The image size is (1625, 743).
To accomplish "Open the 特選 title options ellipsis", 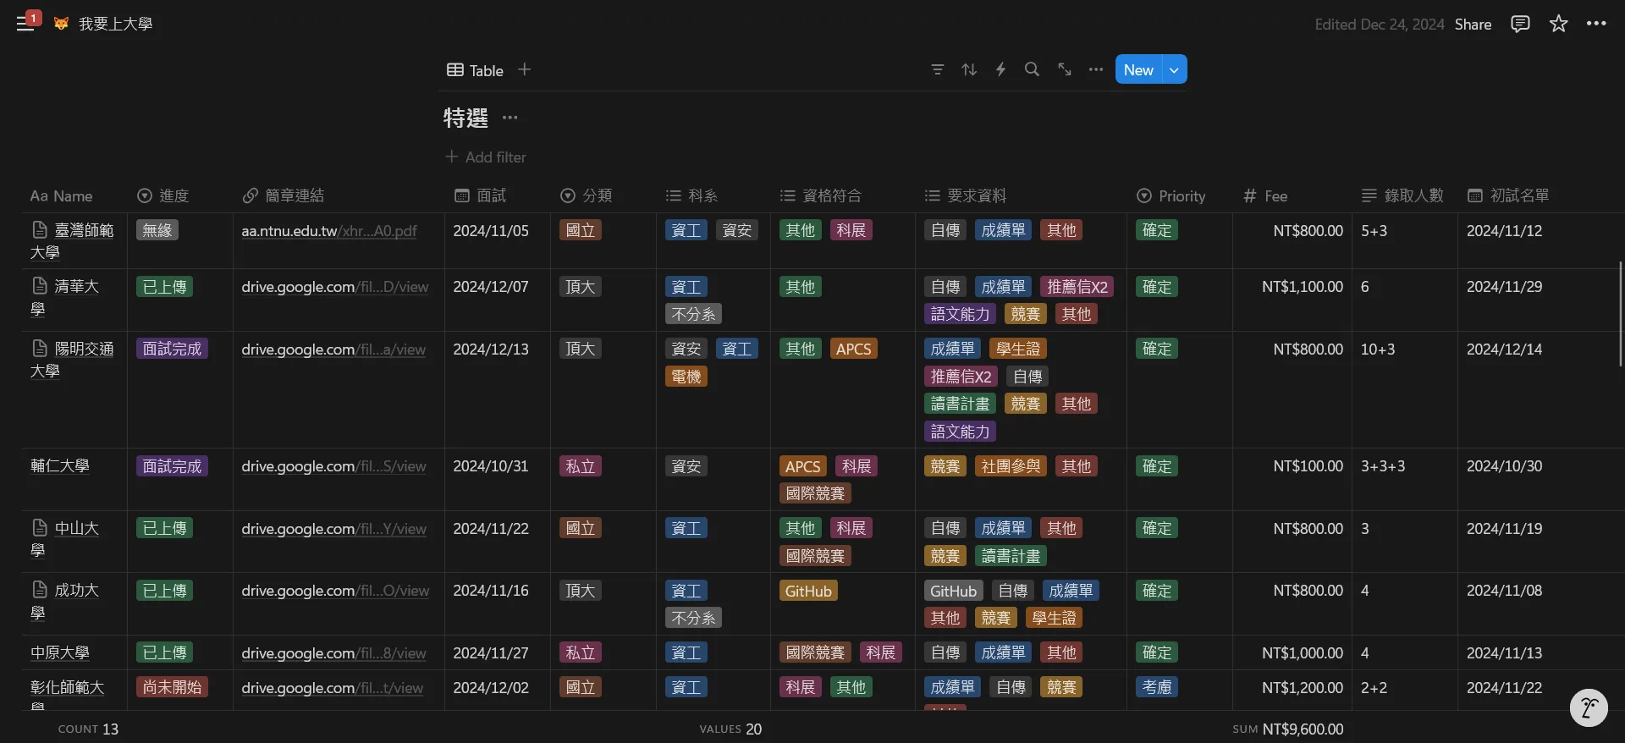I will point(510,118).
